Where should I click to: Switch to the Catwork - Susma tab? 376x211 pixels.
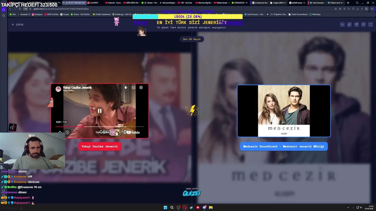(113, 3)
